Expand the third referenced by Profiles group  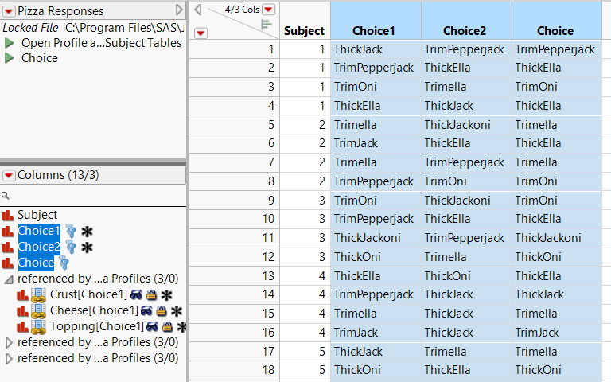(x=9, y=359)
